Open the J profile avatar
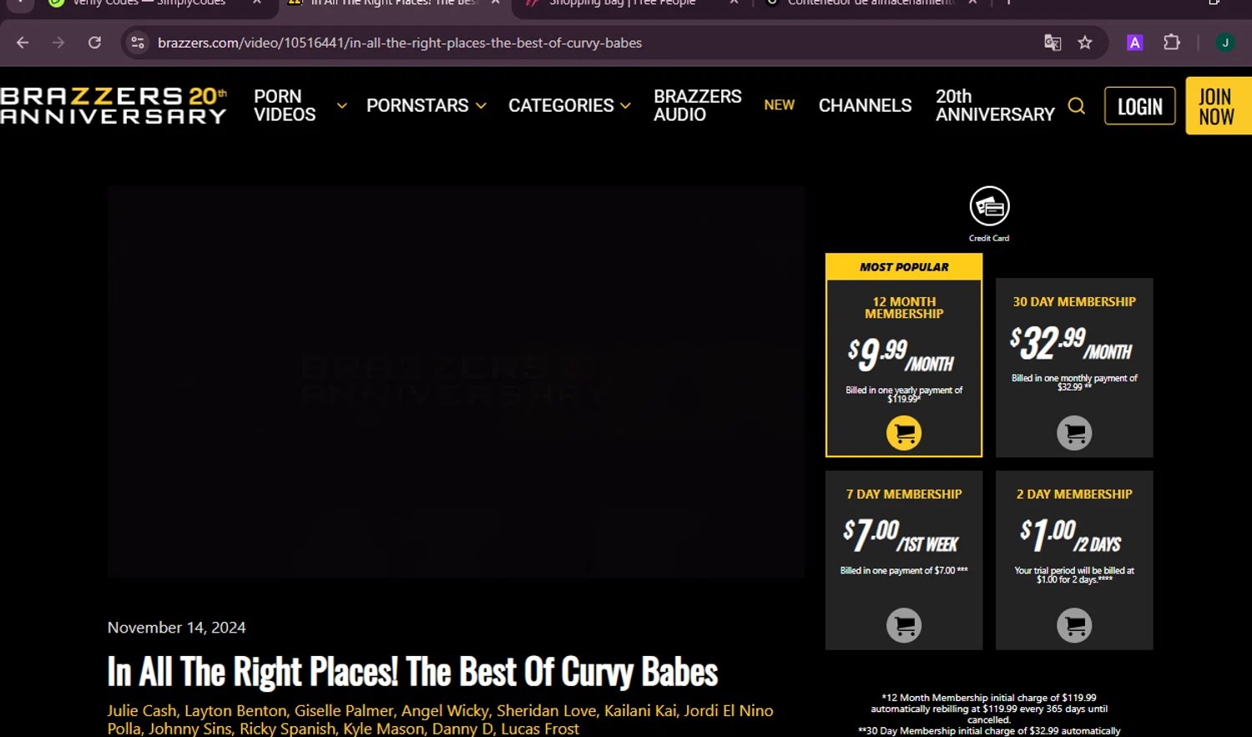Screen dimensions: 1252x737 pos(1224,43)
